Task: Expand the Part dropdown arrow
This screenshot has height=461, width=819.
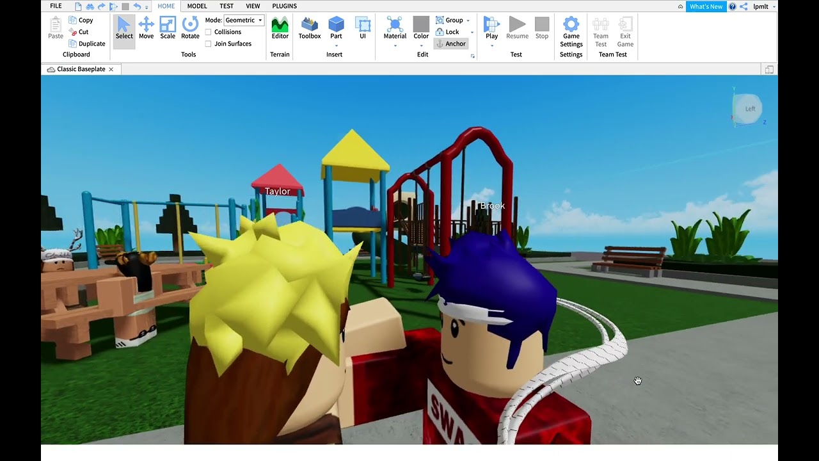Action: (x=336, y=45)
